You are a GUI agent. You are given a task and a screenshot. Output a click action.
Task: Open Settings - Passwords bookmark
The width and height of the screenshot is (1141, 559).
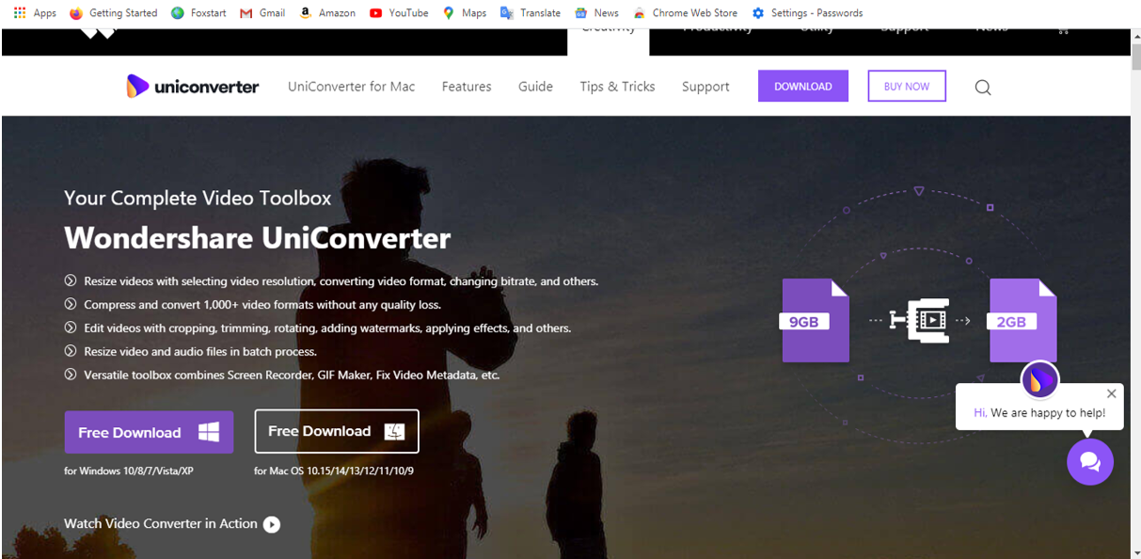tap(806, 13)
